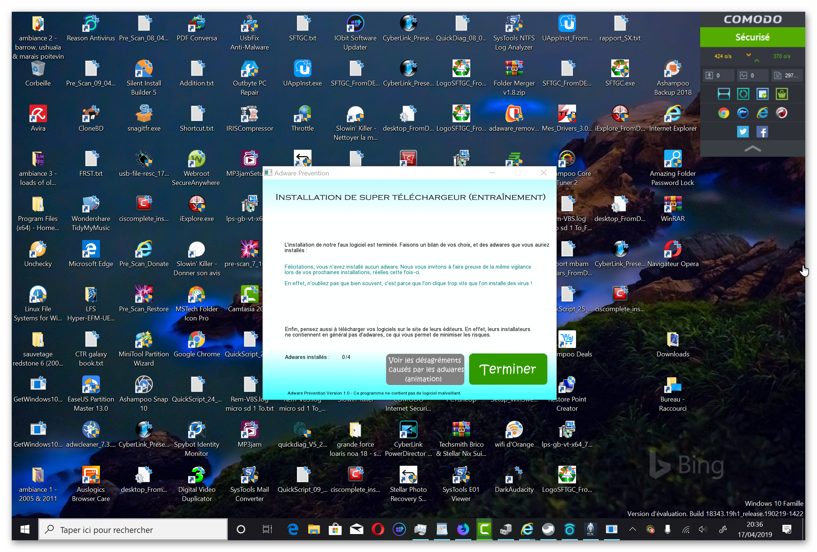Click the Voir les désagréments animation button

pyautogui.click(x=425, y=369)
